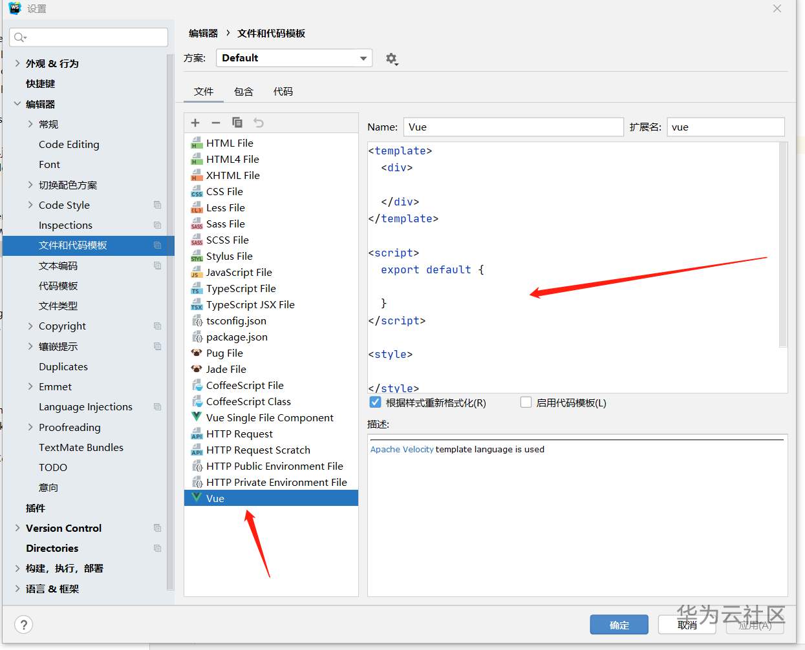This screenshot has width=805, height=650.
Task: Select HTTP Public Environment File icon
Action: (x=197, y=466)
